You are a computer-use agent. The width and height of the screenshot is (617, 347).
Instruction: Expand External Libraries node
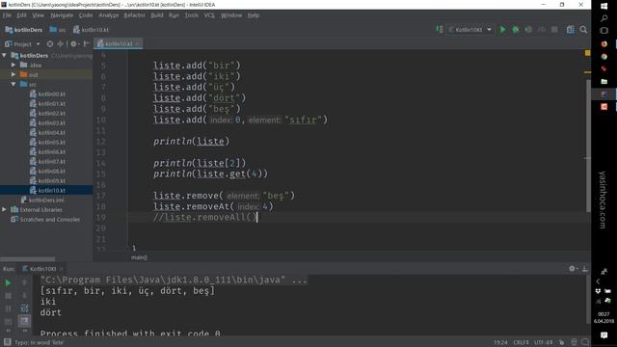click(x=4, y=210)
